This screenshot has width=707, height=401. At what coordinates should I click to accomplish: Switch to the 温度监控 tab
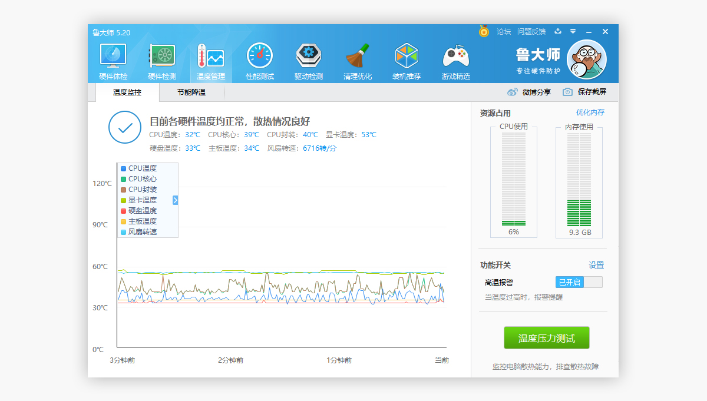point(127,92)
